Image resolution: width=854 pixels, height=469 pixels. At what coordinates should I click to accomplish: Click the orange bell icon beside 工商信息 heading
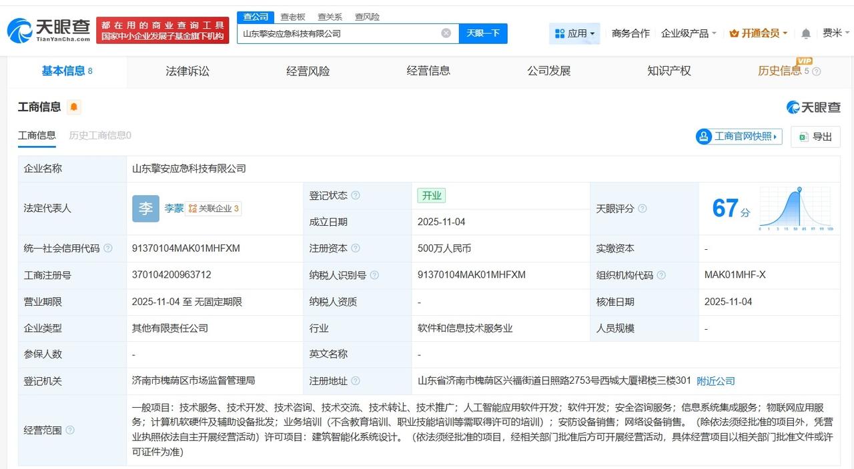pos(73,106)
